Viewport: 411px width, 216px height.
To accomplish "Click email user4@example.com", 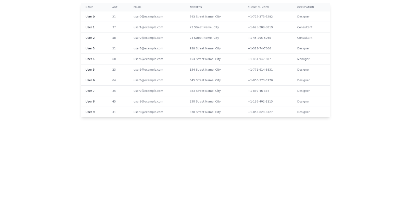I will 148,59.
